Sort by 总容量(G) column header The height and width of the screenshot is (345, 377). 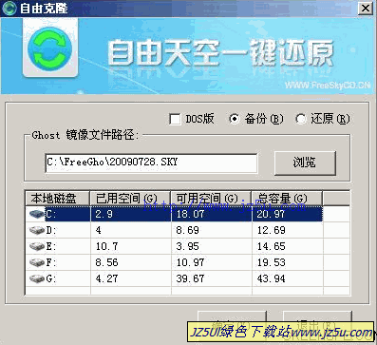tap(287, 199)
